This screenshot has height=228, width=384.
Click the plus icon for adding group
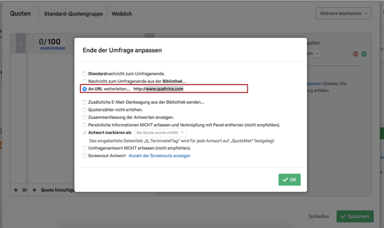click(x=16, y=190)
